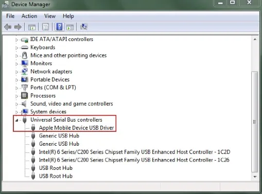Click the System devices category icon

pyautogui.click(x=25, y=111)
